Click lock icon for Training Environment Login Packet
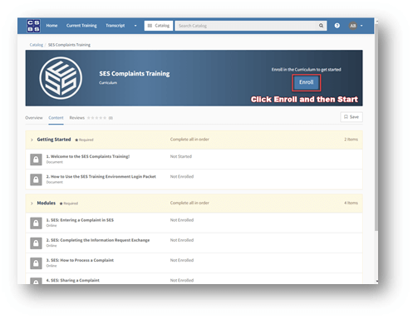The image size is (413, 319). tap(36, 179)
